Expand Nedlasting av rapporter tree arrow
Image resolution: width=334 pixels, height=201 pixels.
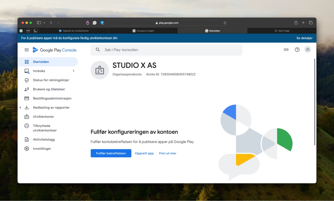tap(20, 107)
